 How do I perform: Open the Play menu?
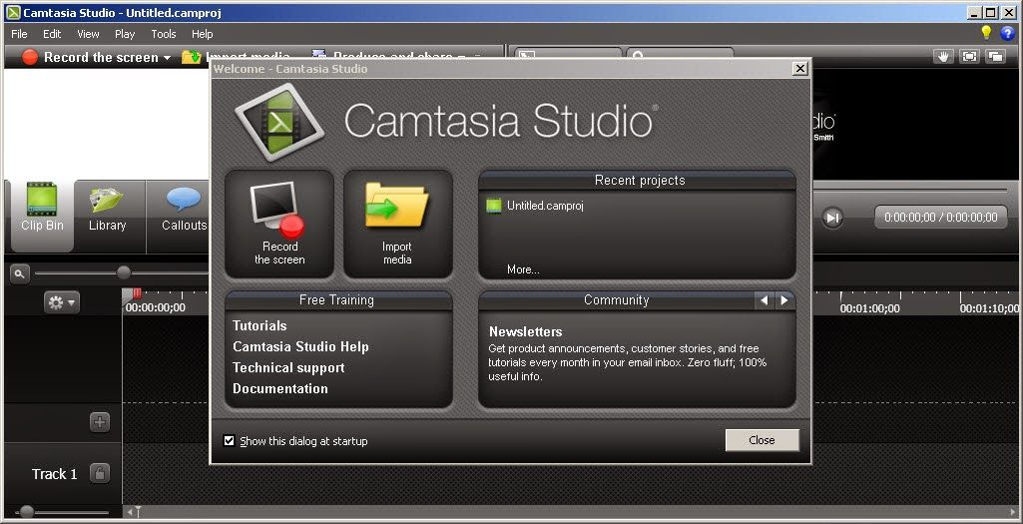click(x=125, y=34)
